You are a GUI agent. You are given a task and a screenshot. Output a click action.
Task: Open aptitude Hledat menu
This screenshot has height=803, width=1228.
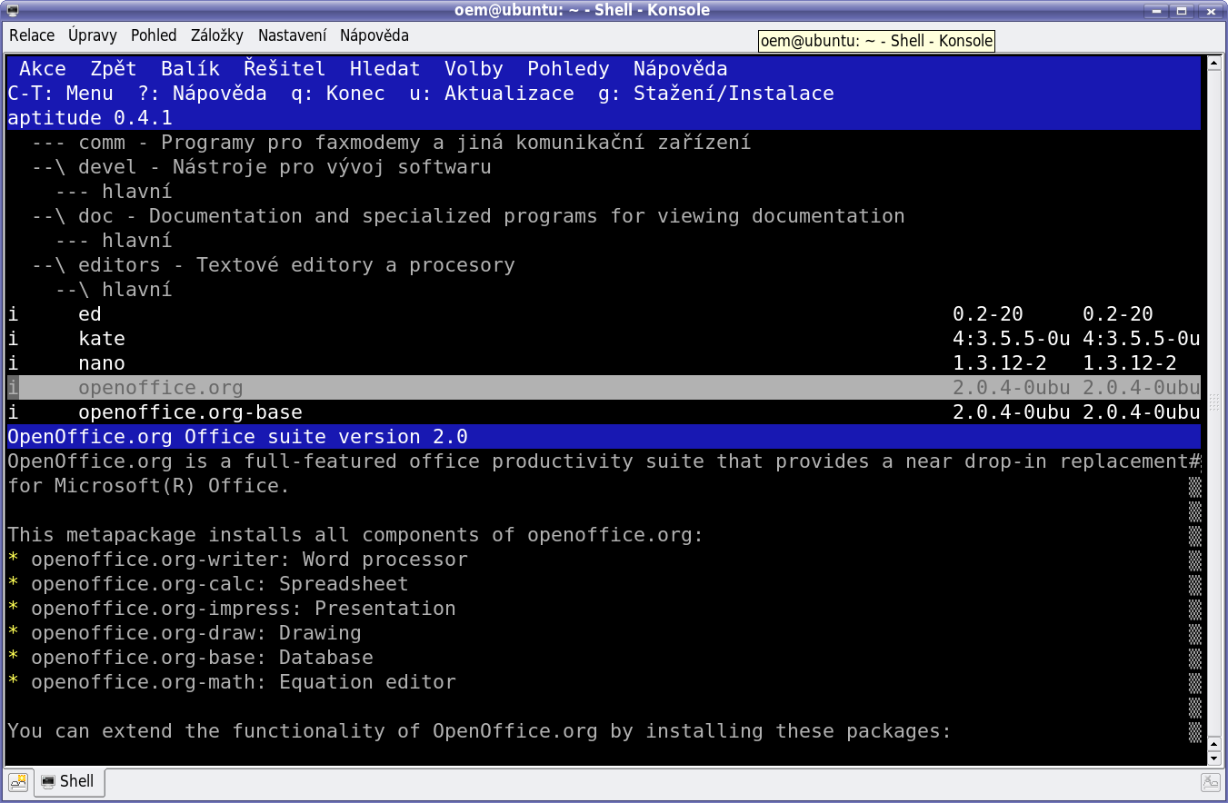point(385,69)
